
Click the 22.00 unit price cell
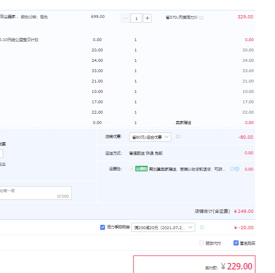[x=97, y=112]
